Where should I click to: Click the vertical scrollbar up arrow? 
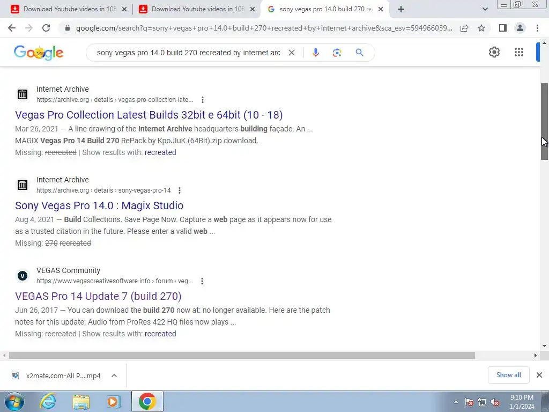coord(545,43)
